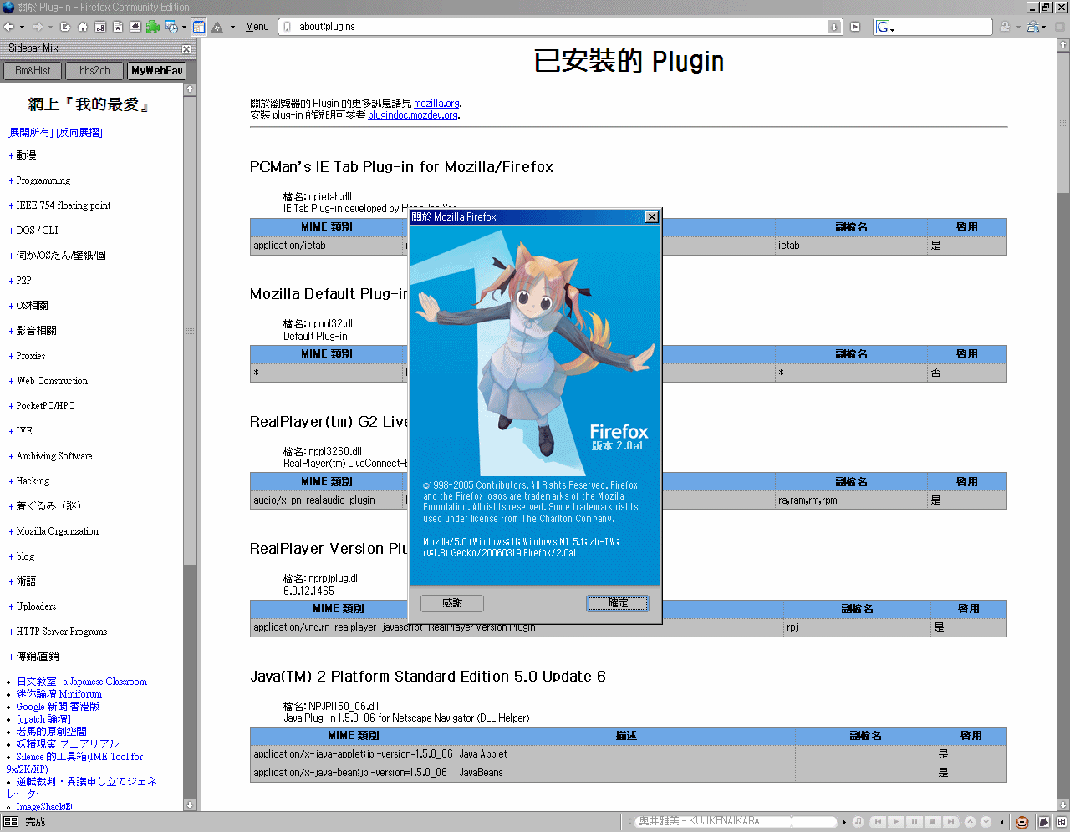This screenshot has height=832, width=1070.
Task: Switch to the bbs2ch sidebar tab
Action: click(94, 71)
